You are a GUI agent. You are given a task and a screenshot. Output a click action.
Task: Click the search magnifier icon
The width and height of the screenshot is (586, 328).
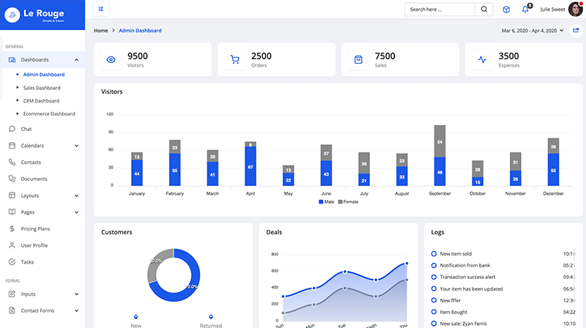(x=484, y=10)
